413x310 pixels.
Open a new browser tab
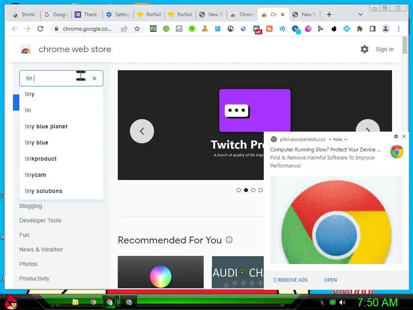[329, 15]
